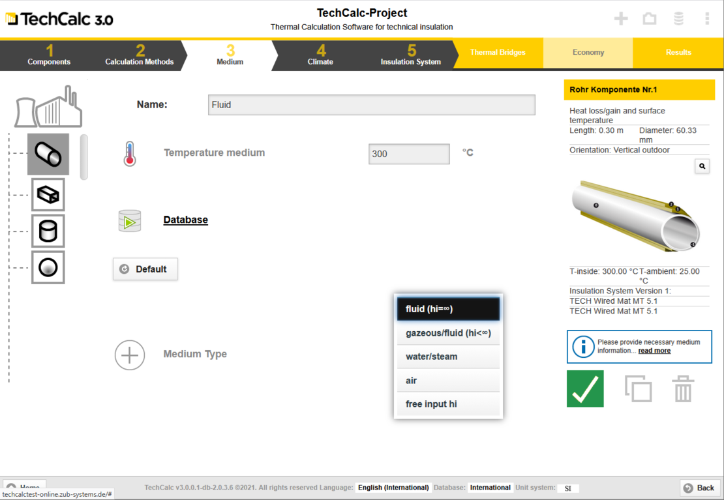This screenshot has height=500, width=724.
Task: Choose free input hi option
Action: tap(448, 404)
